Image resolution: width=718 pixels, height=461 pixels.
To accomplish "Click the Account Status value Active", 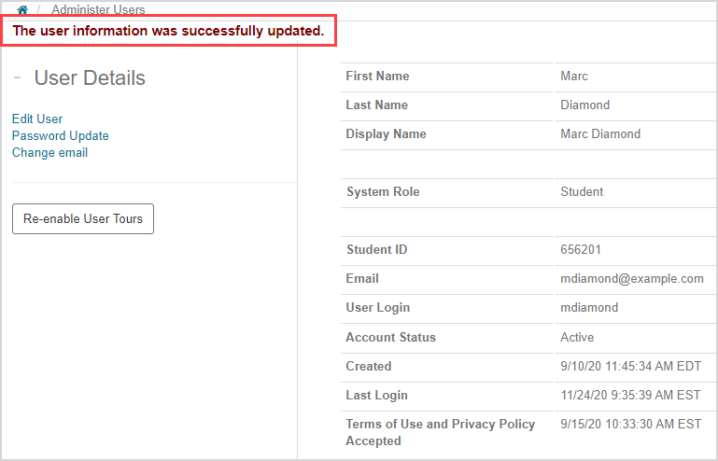I will [x=577, y=337].
